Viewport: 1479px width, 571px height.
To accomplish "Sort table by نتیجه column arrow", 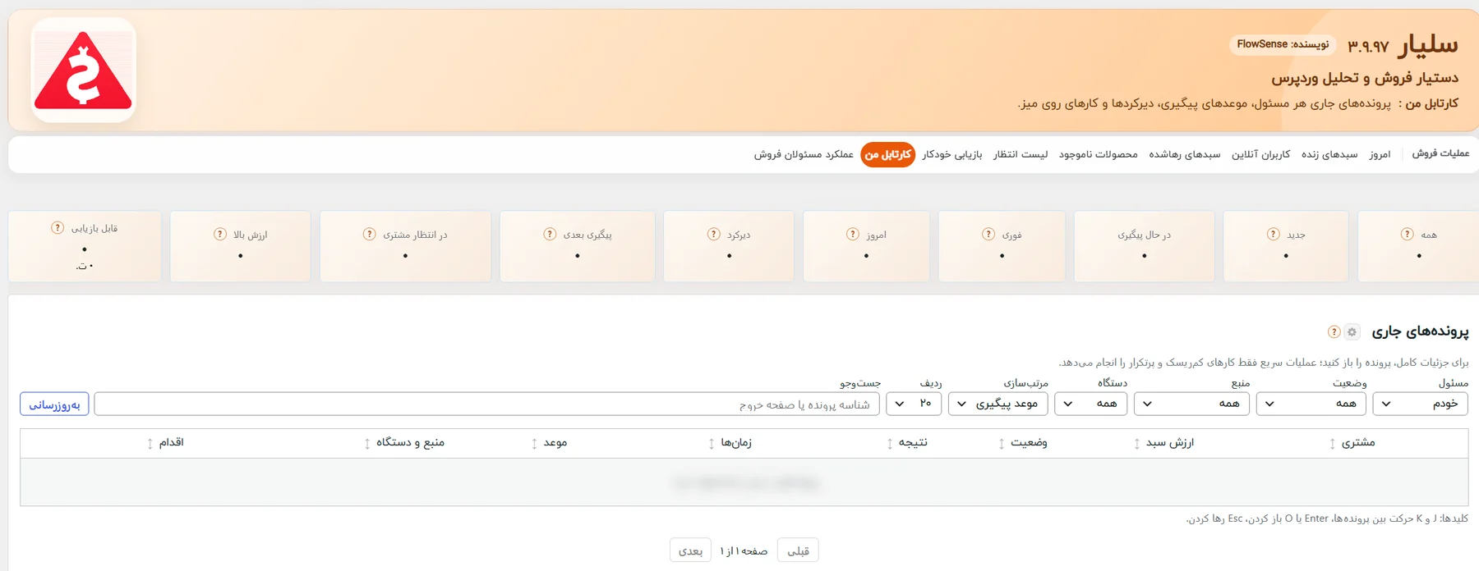I will (x=889, y=443).
